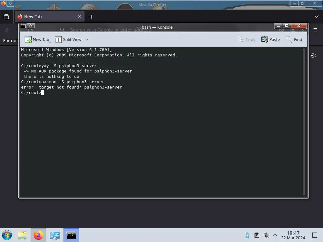Click the Konsole window menu icon

tap(23, 26)
